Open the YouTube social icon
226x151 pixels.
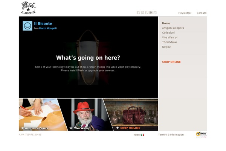point(142,12)
